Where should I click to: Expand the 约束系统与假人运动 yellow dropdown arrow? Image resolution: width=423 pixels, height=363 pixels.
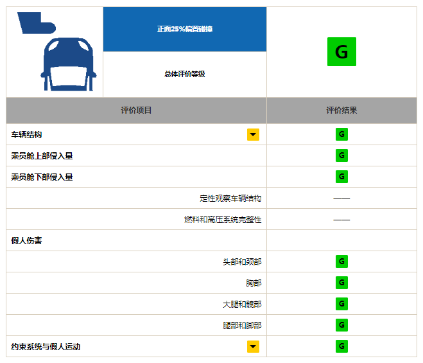point(253,346)
